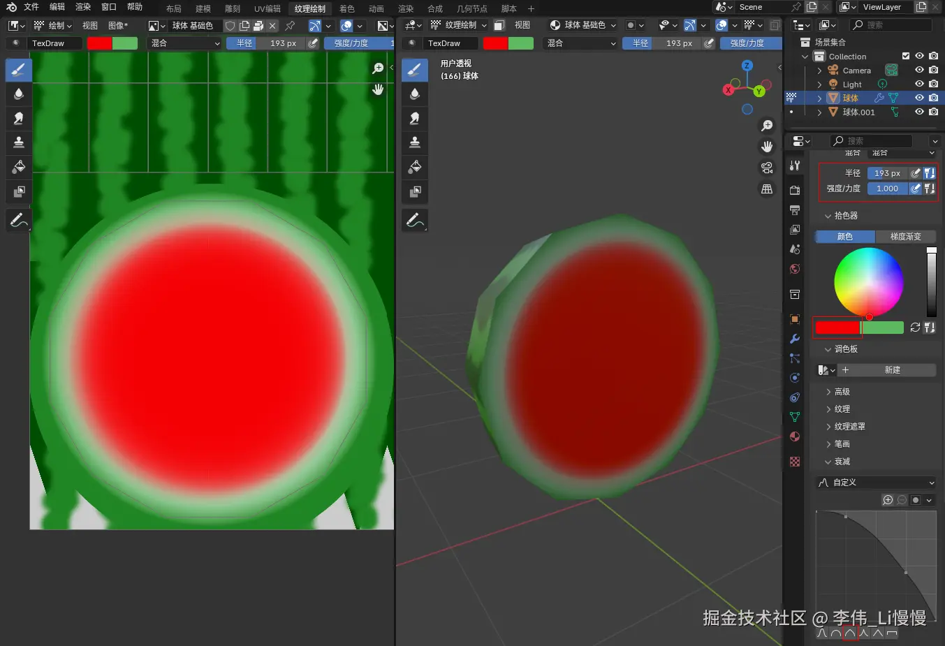
Task: Click the pan hand icon in the 3D viewport
Action: [x=767, y=147]
